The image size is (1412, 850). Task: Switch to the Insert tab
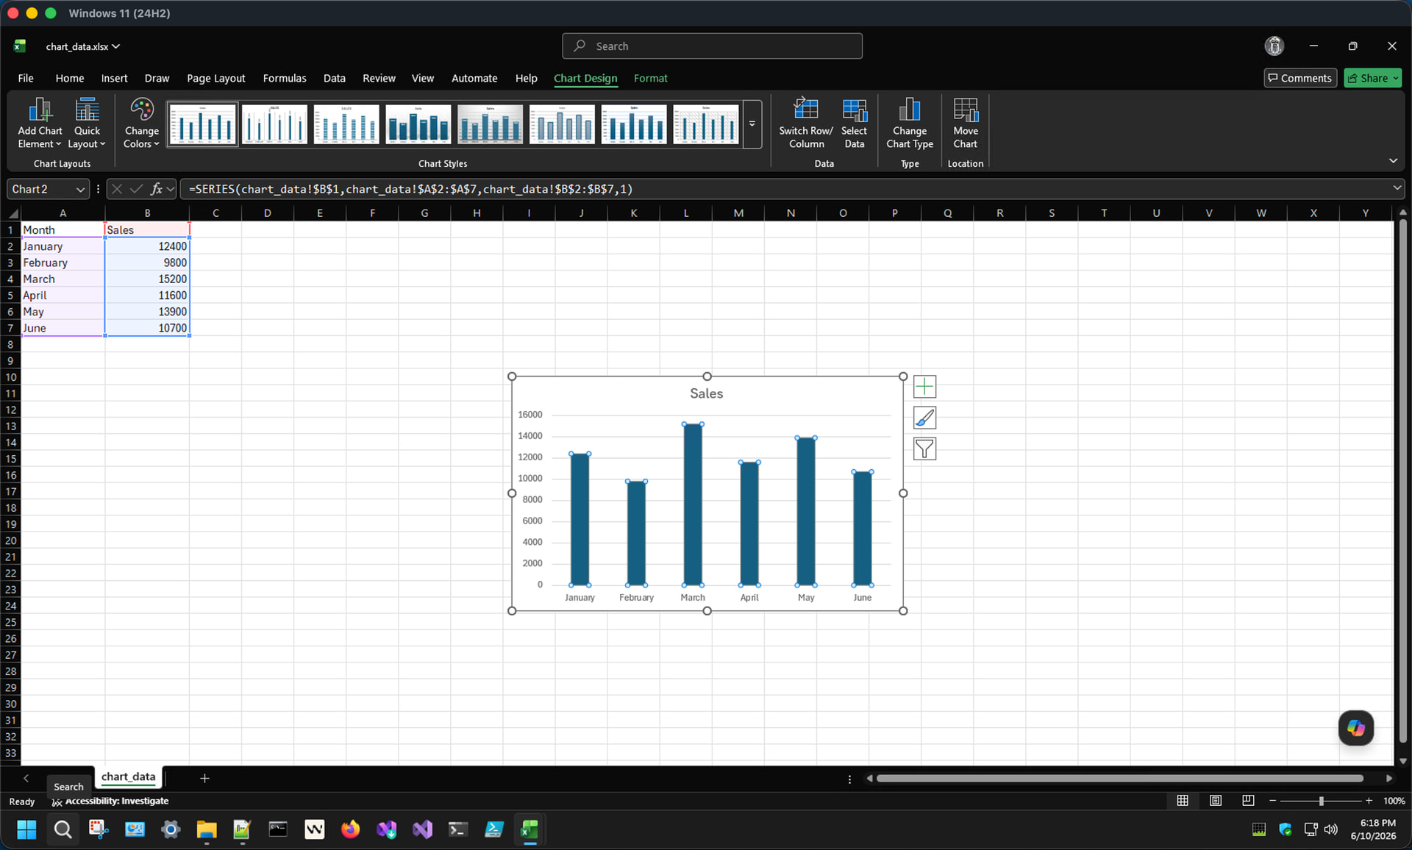pos(114,78)
